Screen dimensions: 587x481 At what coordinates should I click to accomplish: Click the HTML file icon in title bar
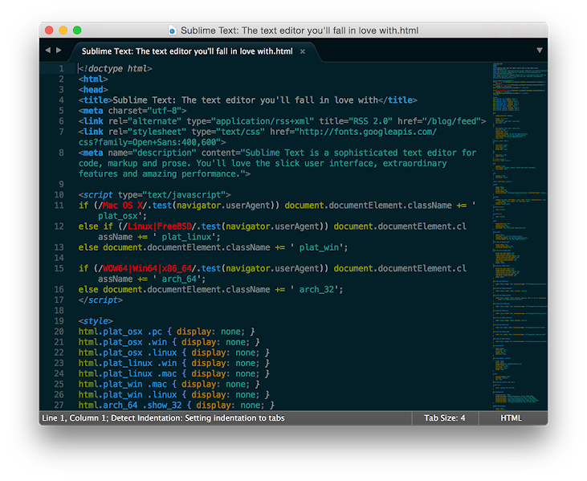(172, 31)
